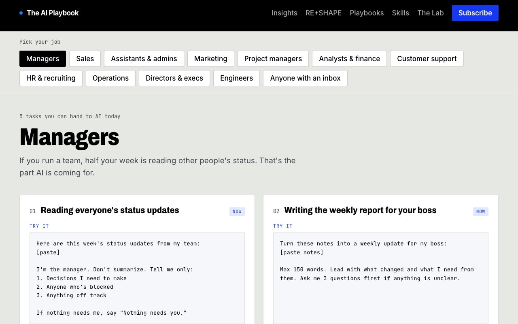Select the Project managers job filter
Screen dimensions: 518x324
click(273, 59)
